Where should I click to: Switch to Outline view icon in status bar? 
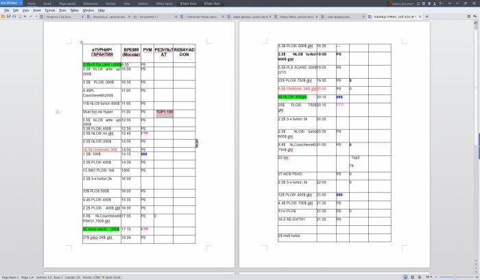(412, 277)
